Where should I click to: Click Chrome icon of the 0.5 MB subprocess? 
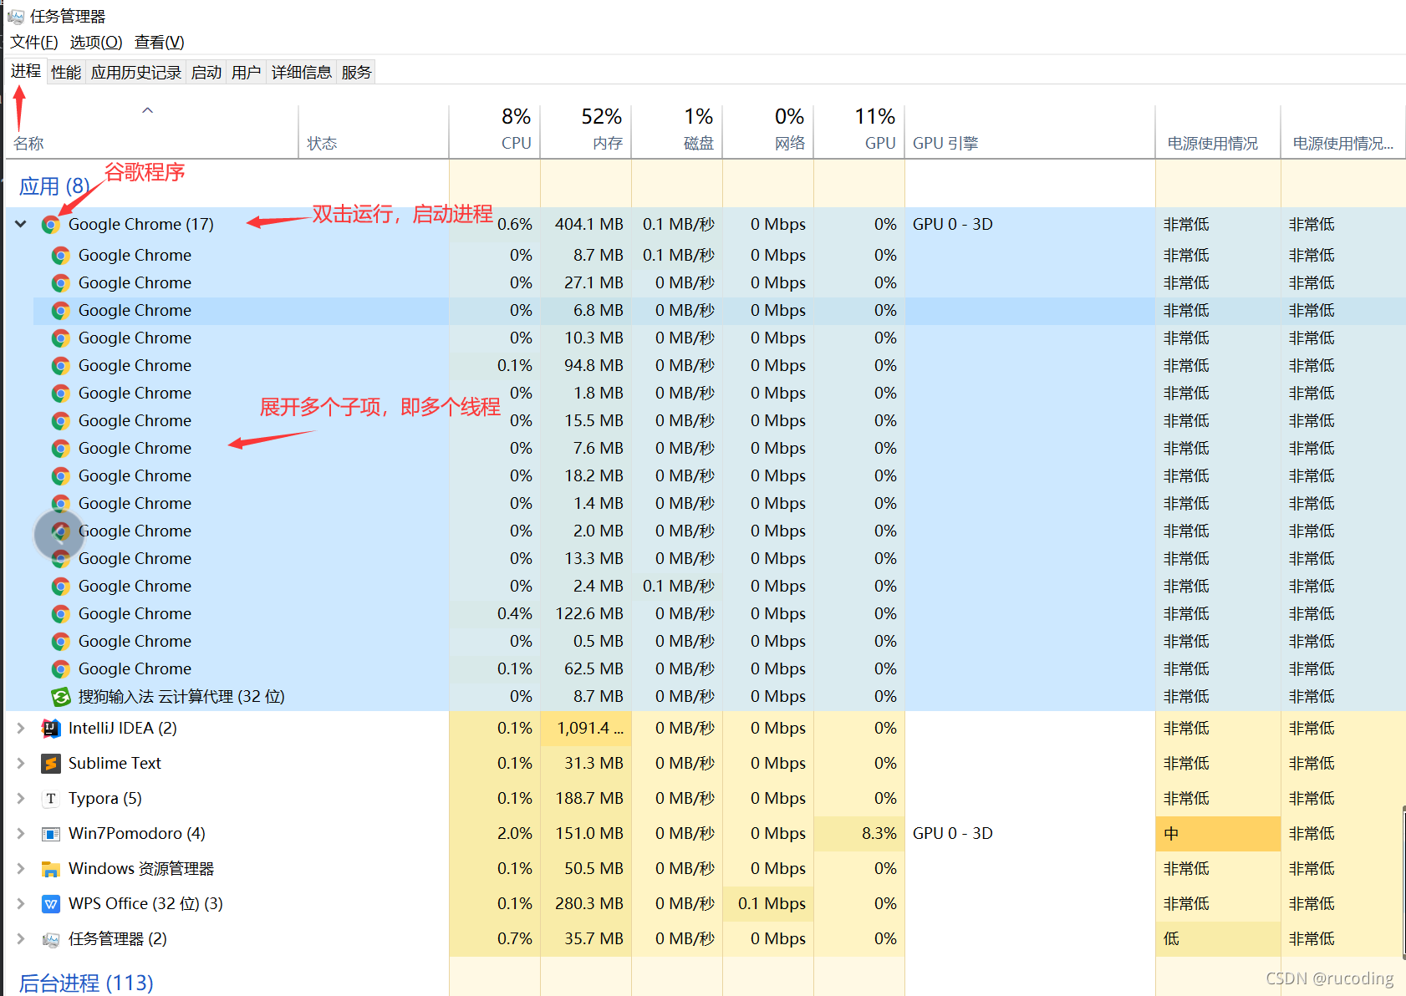tap(60, 641)
